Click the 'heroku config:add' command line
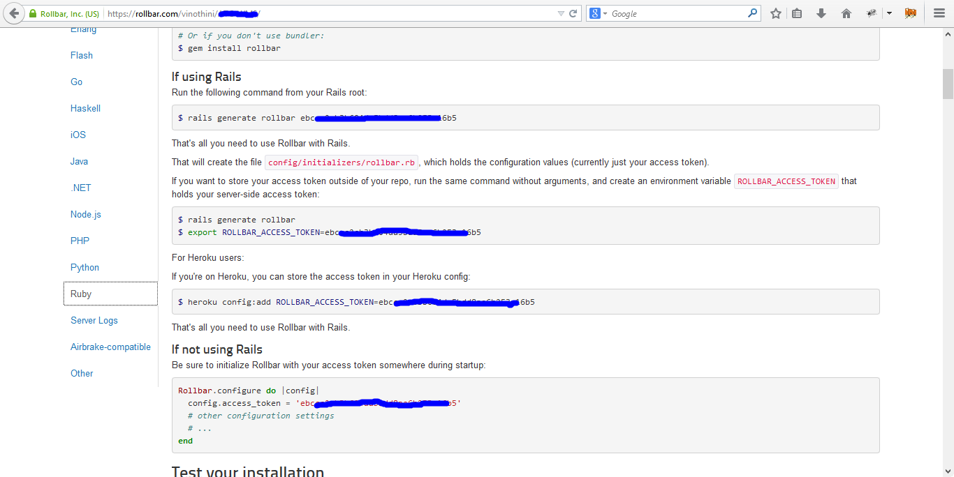The height and width of the screenshot is (477, 954). click(x=356, y=302)
